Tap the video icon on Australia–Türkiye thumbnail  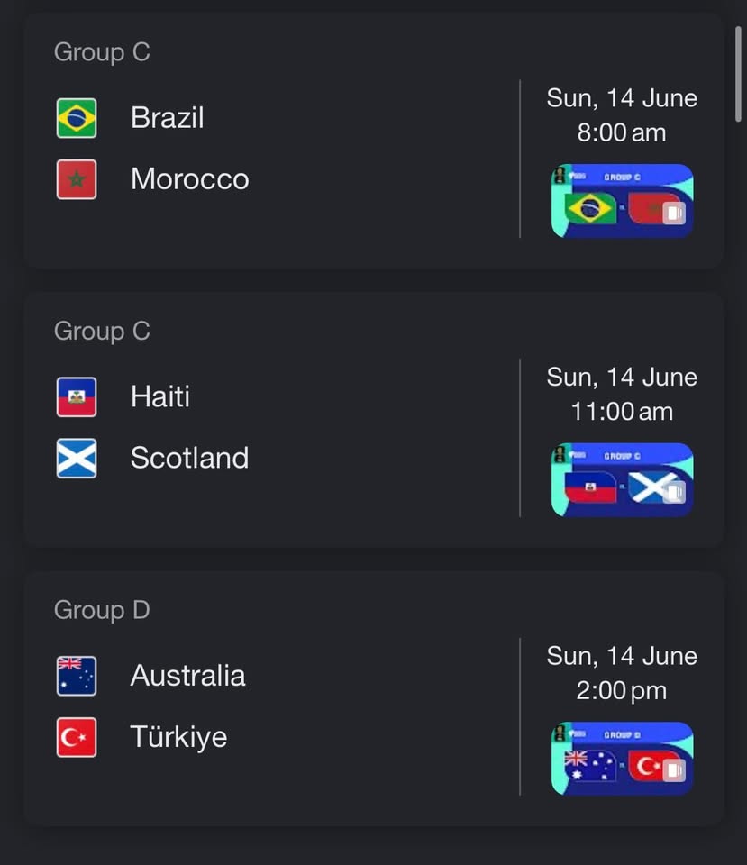(674, 770)
